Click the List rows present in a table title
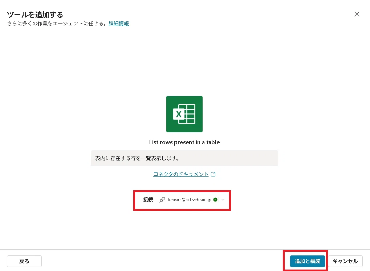Viewport: 370px width, 271px height. pos(184,142)
